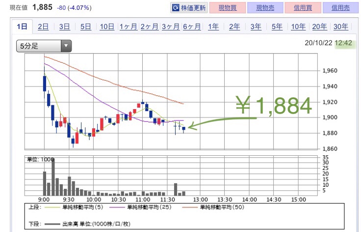
Task: Click the 1,900 price axis label
Action: point(330,117)
